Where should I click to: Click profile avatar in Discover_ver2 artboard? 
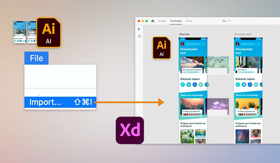click(237, 44)
